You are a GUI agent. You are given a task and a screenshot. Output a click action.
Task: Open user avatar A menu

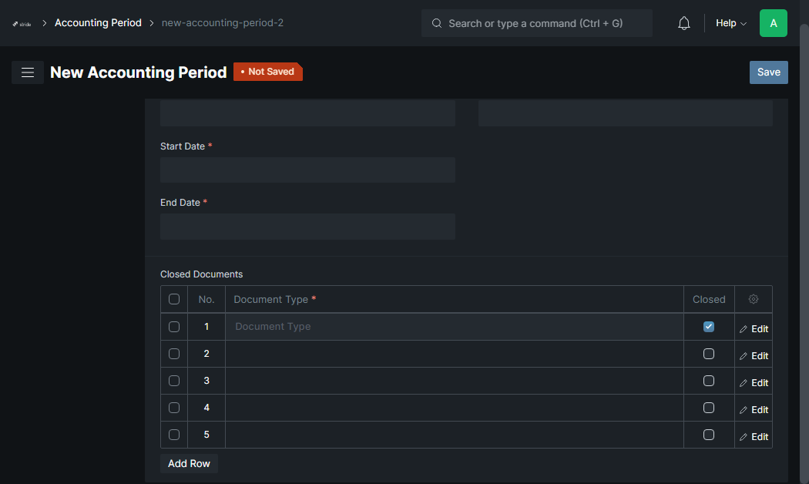pos(773,23)
